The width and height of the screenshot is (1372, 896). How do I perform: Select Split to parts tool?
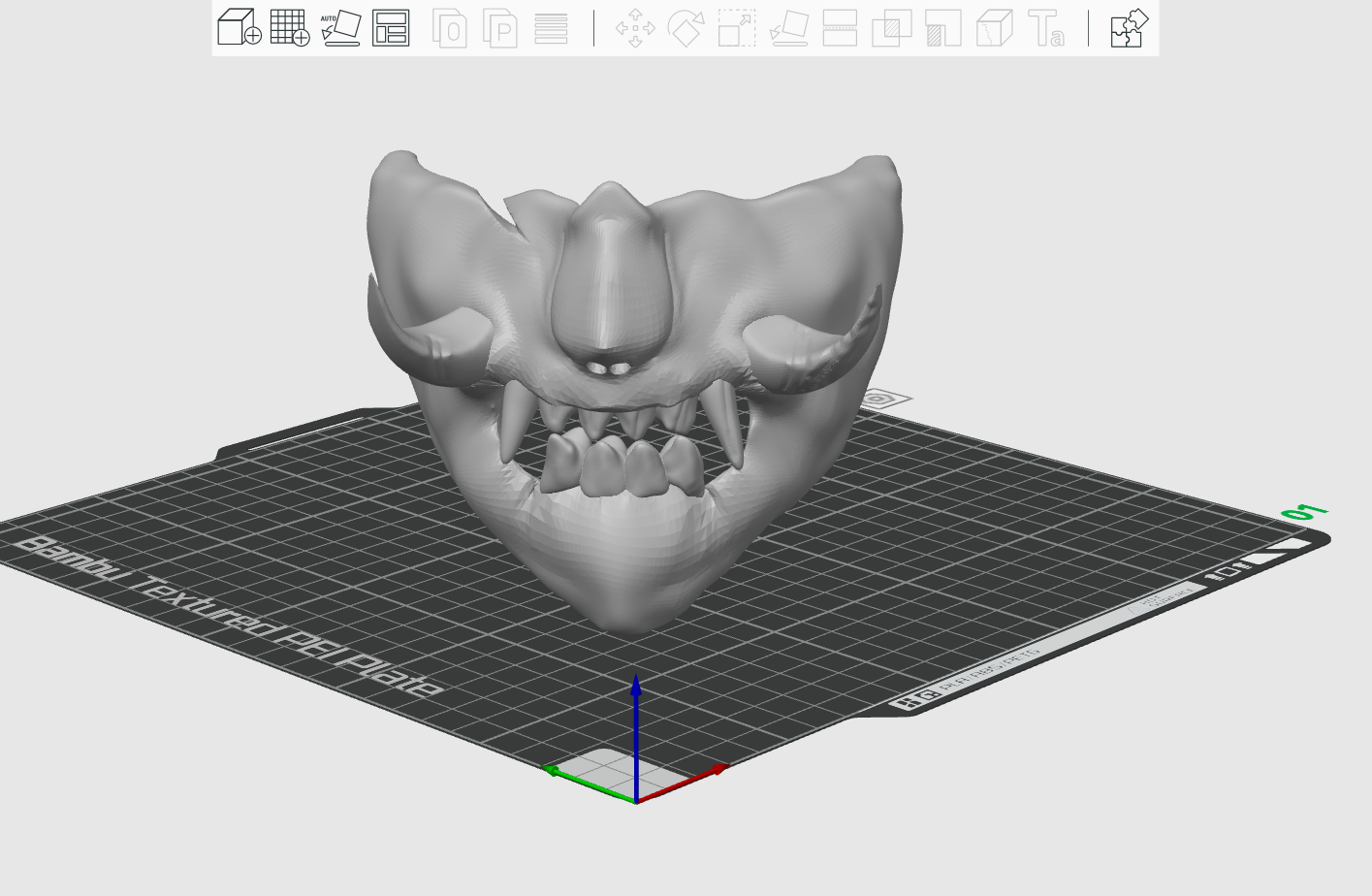pyautogui.click(x=500, y=28)
